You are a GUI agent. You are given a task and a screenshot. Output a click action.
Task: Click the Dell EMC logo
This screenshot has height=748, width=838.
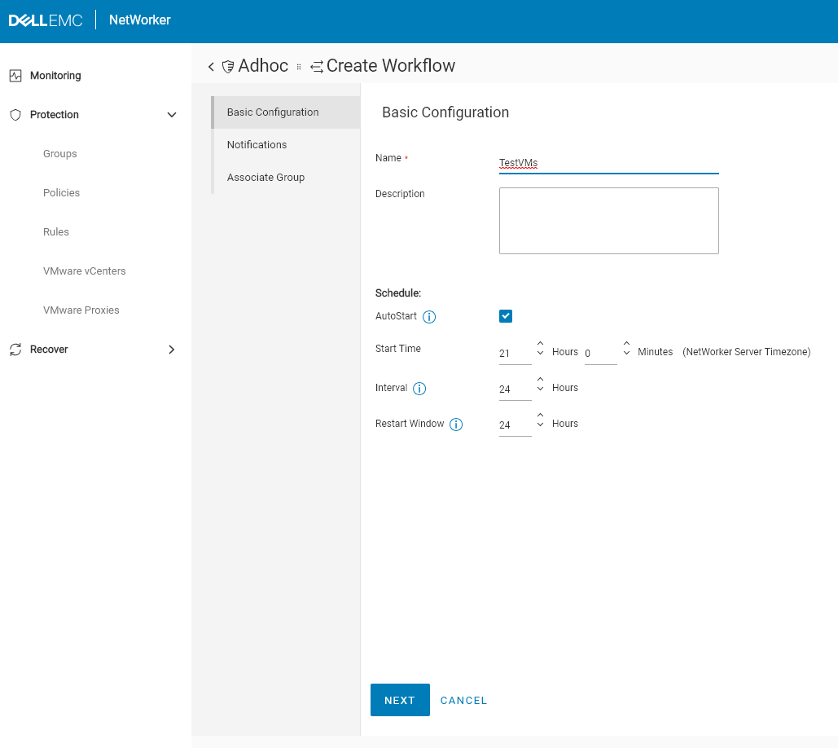coord(46,20)
